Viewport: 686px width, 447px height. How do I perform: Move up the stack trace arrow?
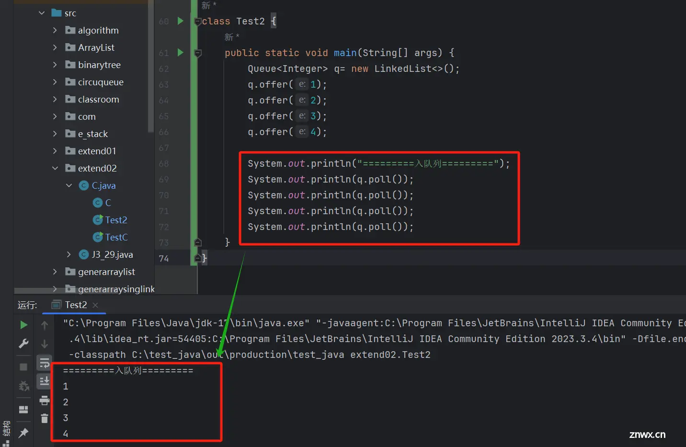click(45, 325)
